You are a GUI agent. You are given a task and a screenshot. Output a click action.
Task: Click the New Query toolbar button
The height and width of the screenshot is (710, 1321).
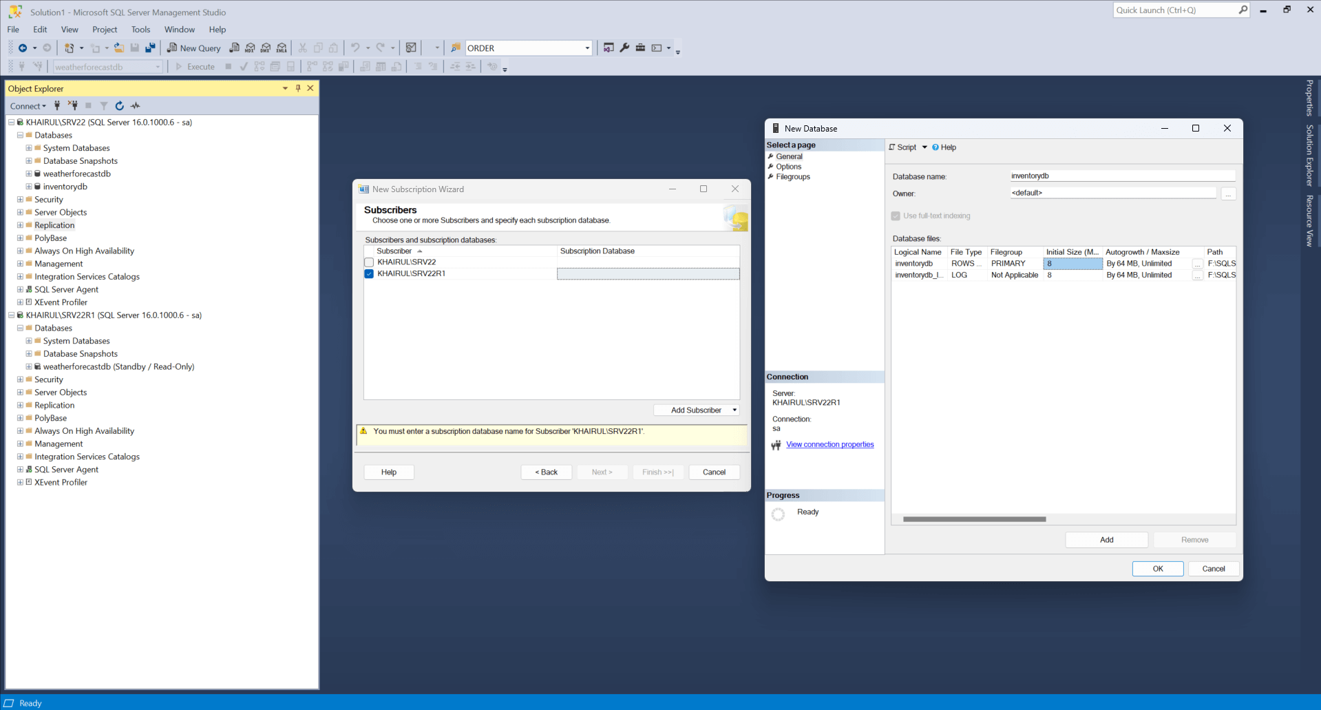click(x=194, y=48)
